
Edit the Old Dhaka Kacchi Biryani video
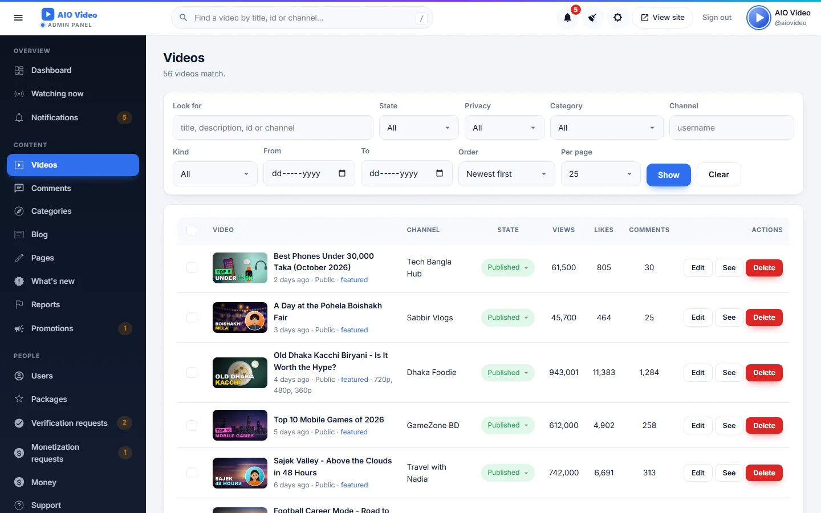698,373
